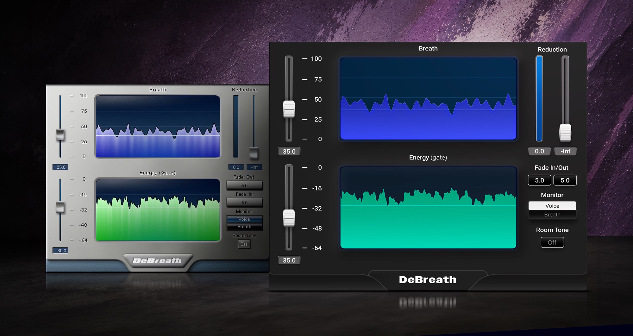Click the "Reduction" heading in dark DeBreath

tap(552, 50)
